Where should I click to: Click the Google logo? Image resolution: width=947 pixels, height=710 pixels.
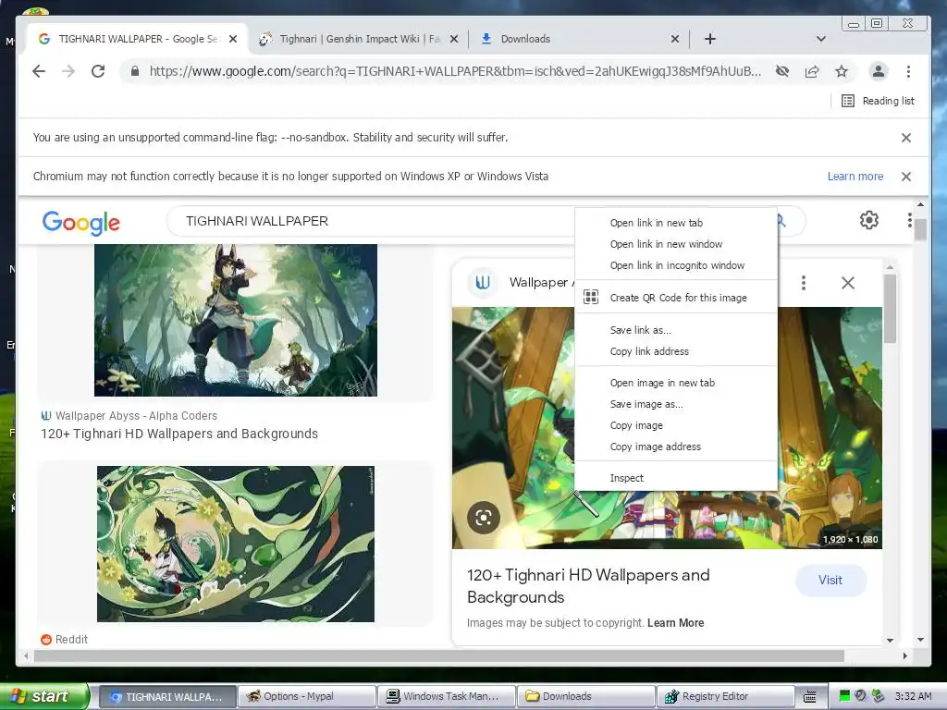pyautogui.click(x=81, y=223)
